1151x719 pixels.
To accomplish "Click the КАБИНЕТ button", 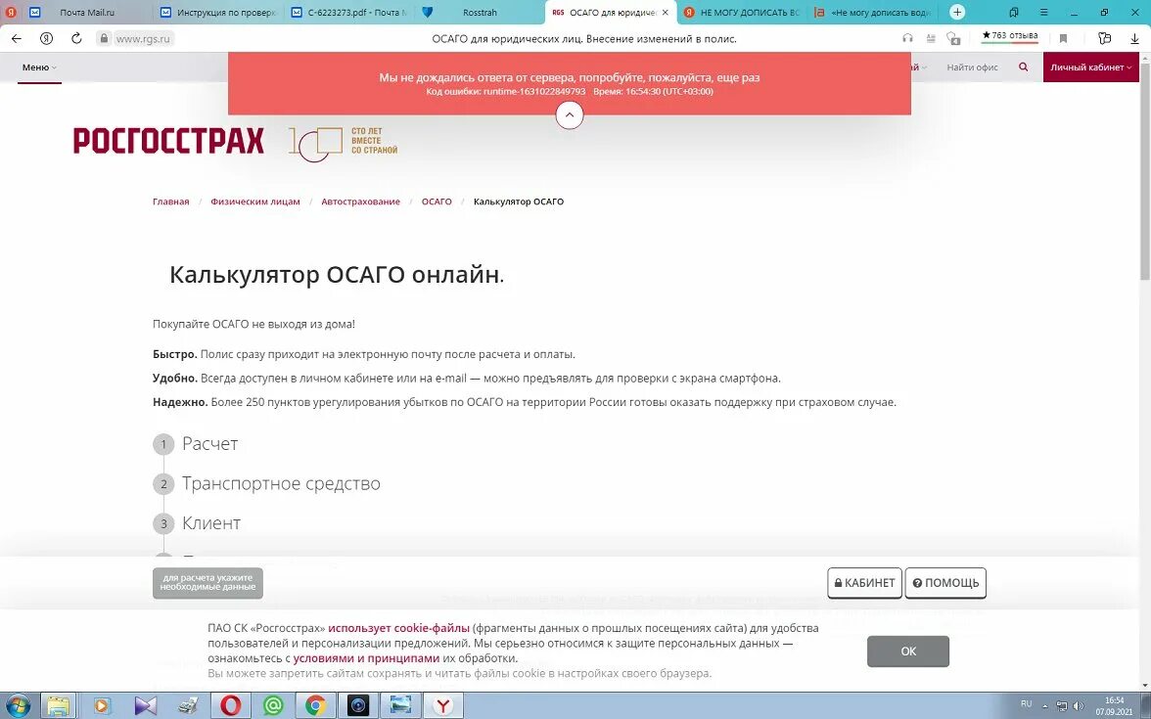I will coord(865,583).
